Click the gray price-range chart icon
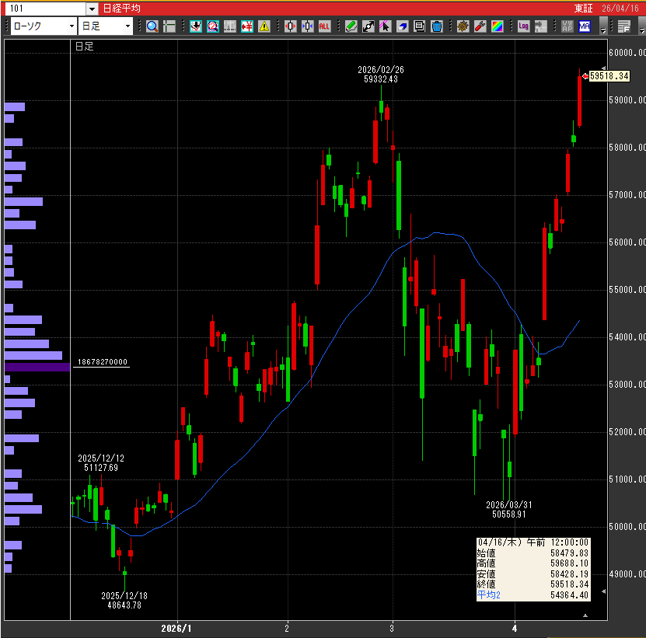 tap(230, 26)
